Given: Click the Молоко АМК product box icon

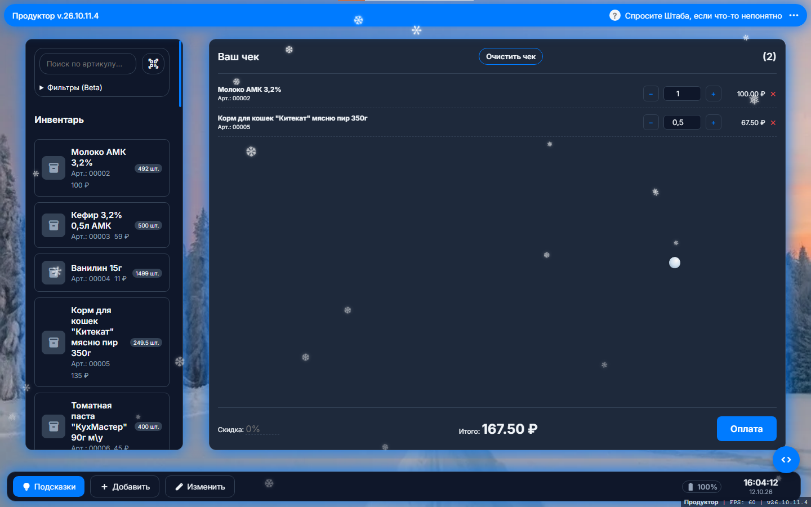Looking at the screenshot, I should point(54,168).
